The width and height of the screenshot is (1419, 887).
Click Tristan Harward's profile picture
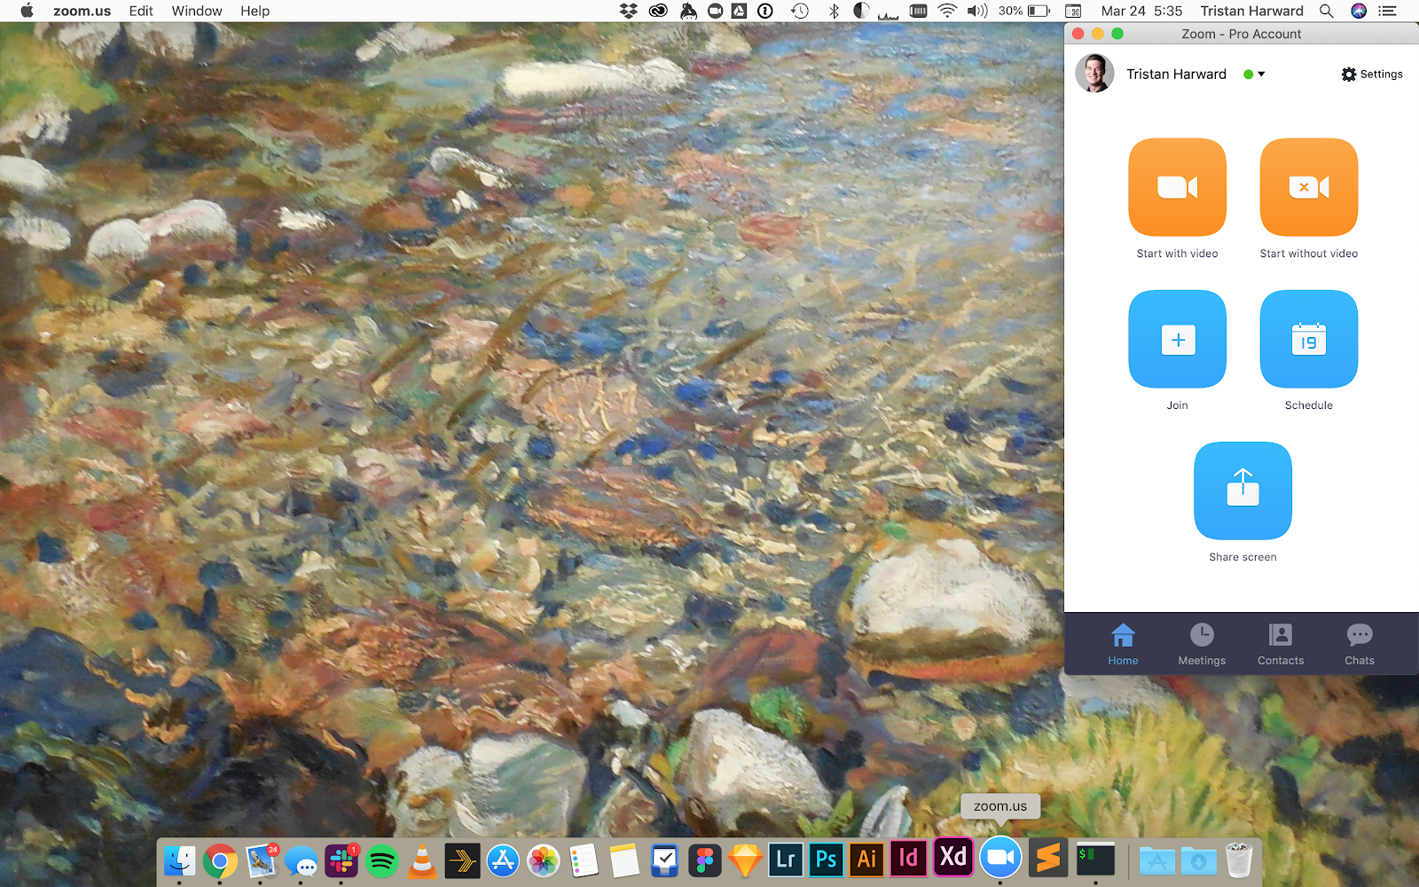tap(1094, 74)
